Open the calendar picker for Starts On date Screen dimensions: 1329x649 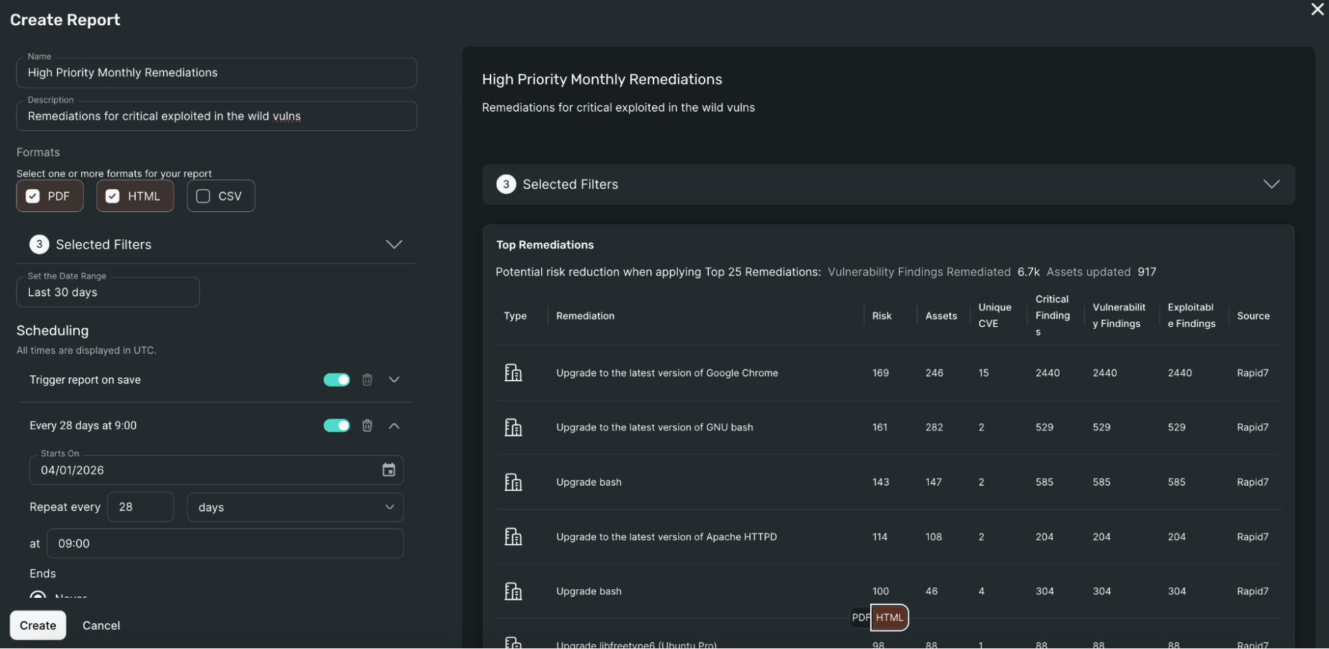point(389,470)
